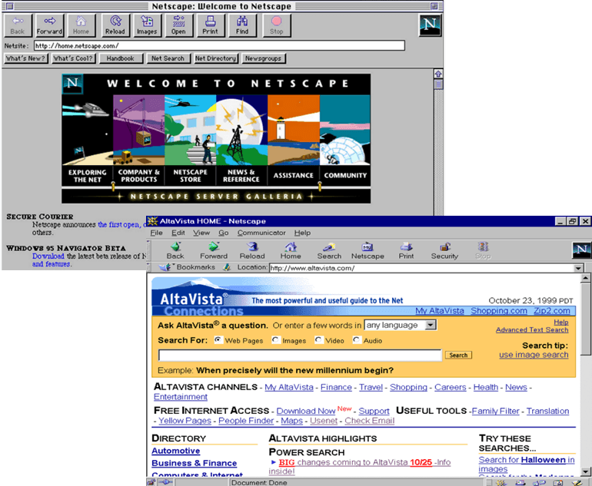Open the My AltaVista link in blue bar

440,311
